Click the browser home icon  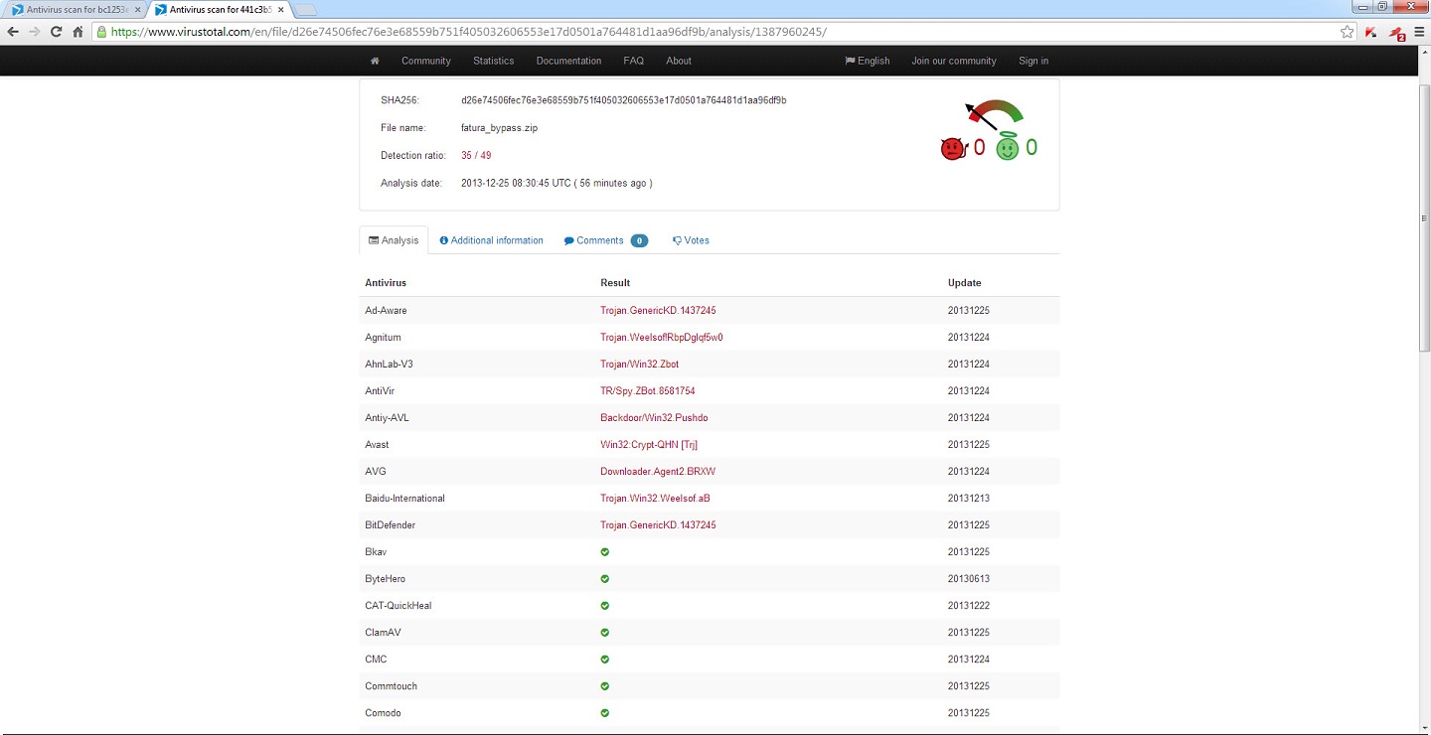tap(78, 32)
